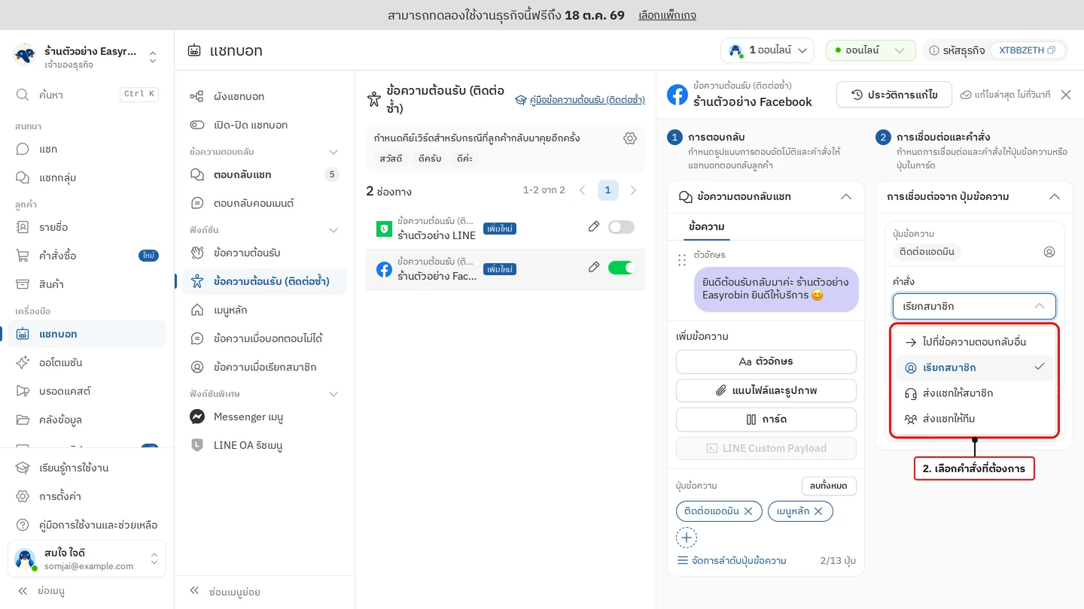Collapse the ข้อความตอบกลับแชท section
1084x609 pixels.
846,196
